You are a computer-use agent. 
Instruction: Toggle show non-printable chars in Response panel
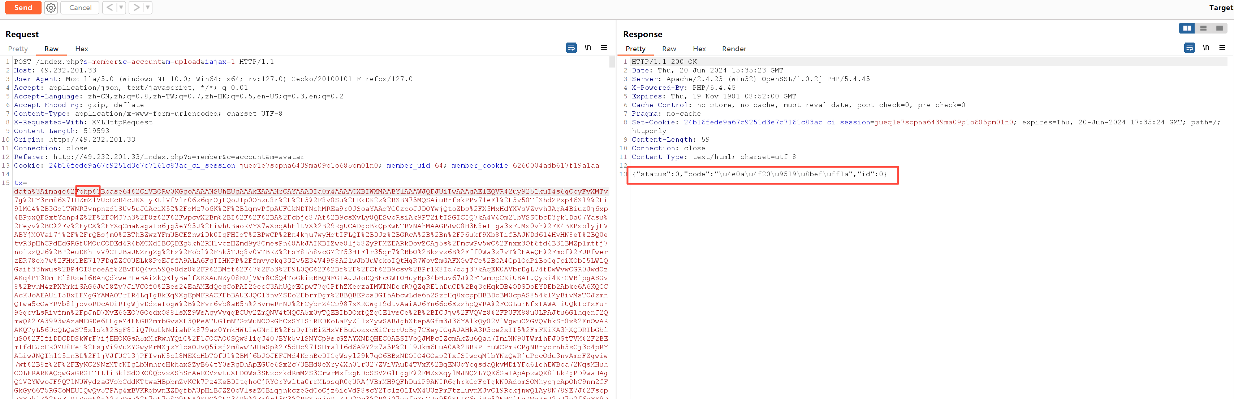[x=1206, y=48]
